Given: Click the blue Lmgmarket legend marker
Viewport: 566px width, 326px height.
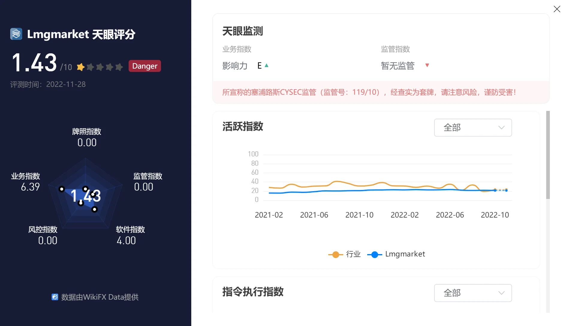Looking at the screenshot, I should 374,255.
